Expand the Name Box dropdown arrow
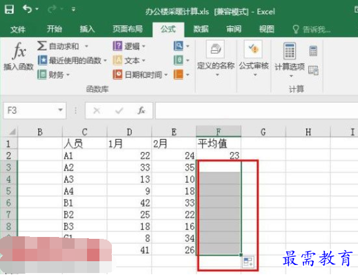 tap(60, 110)
